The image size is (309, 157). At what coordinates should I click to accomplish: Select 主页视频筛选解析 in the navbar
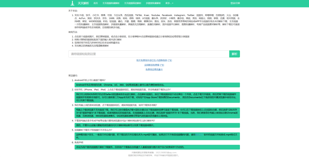pos(133,3)
